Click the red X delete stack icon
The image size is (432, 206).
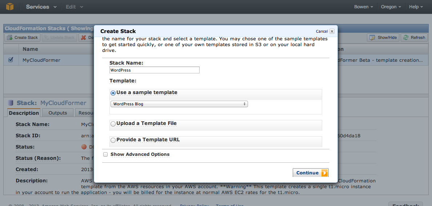point(84,37)
